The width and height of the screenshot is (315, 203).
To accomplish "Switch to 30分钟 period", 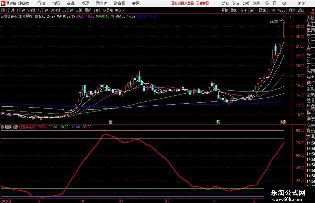I will [x=55, y=10].
